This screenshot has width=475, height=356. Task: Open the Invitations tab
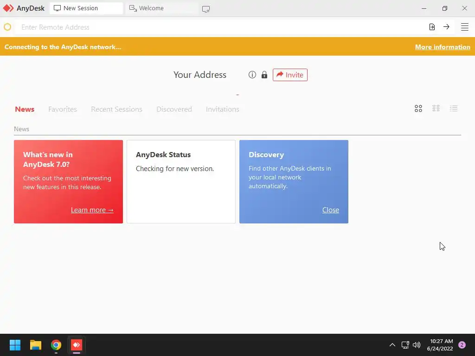click(223, 109)
